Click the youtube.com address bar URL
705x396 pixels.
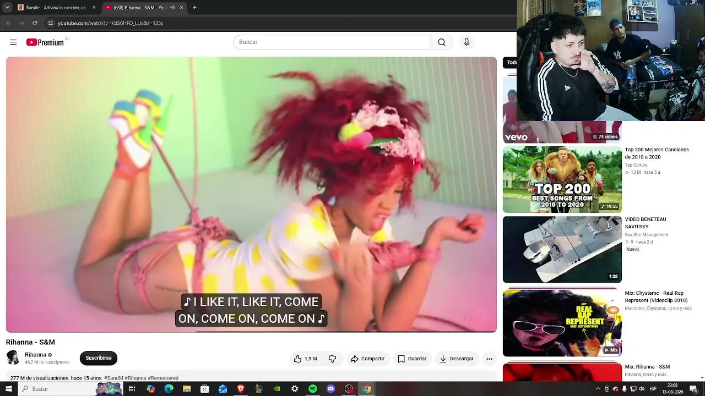110,23
